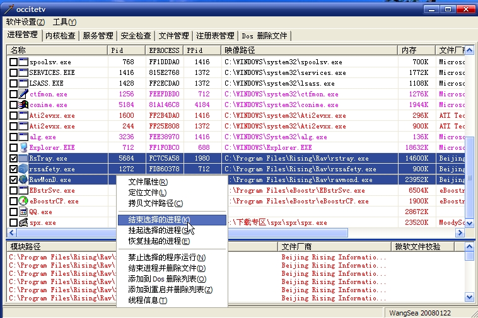Image resolution: width=478 pixels, height=318 pixels.
Task: Check the Explorer.EXE checkbox
Action: (x=13, y=147)
